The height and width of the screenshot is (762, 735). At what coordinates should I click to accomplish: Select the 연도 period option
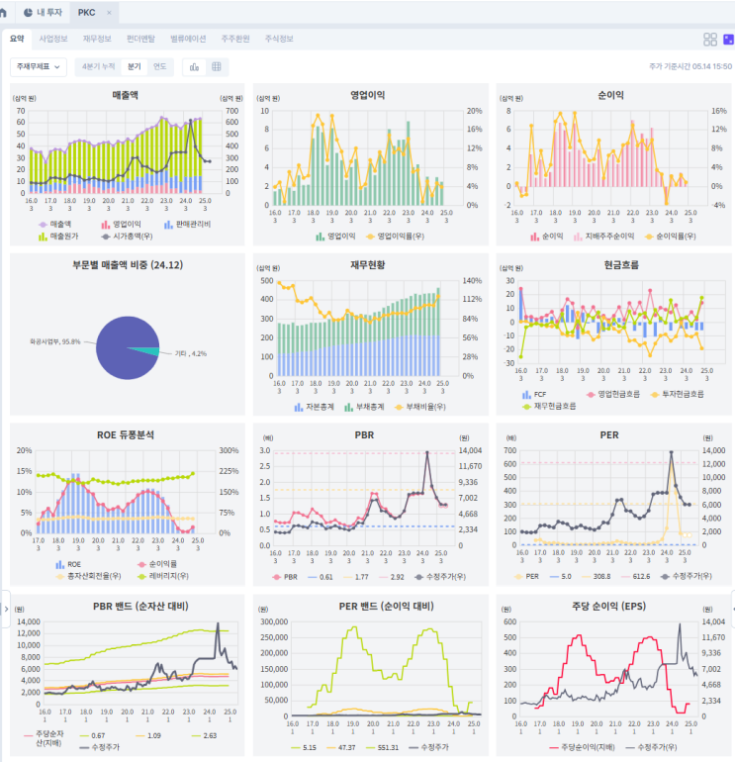point(160,66)
